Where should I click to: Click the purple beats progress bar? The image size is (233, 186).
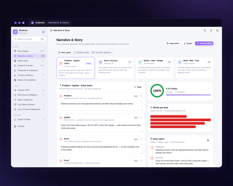point(188,95)
